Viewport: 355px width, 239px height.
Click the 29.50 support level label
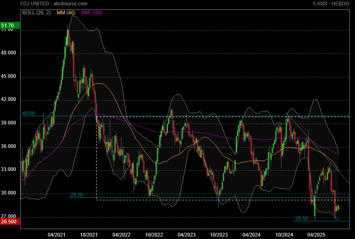(76, 194)
